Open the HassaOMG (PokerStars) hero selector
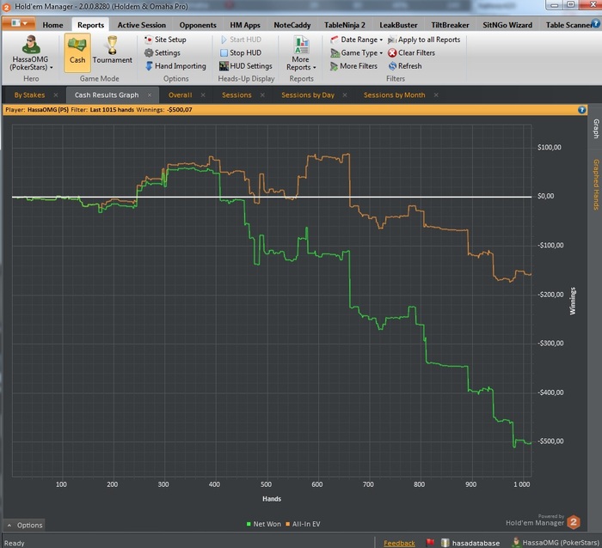 tap(30, 54)
